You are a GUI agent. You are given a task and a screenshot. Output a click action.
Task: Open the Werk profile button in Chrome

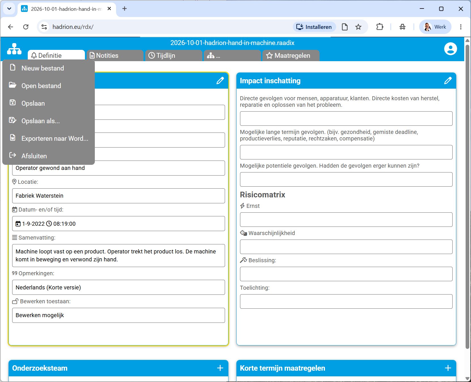[435, 27]
